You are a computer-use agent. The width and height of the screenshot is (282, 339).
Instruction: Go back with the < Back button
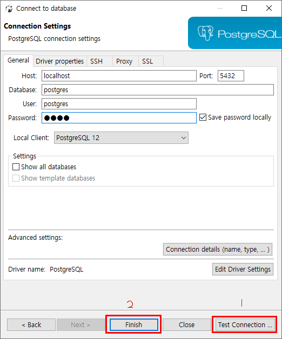[31, 325]
